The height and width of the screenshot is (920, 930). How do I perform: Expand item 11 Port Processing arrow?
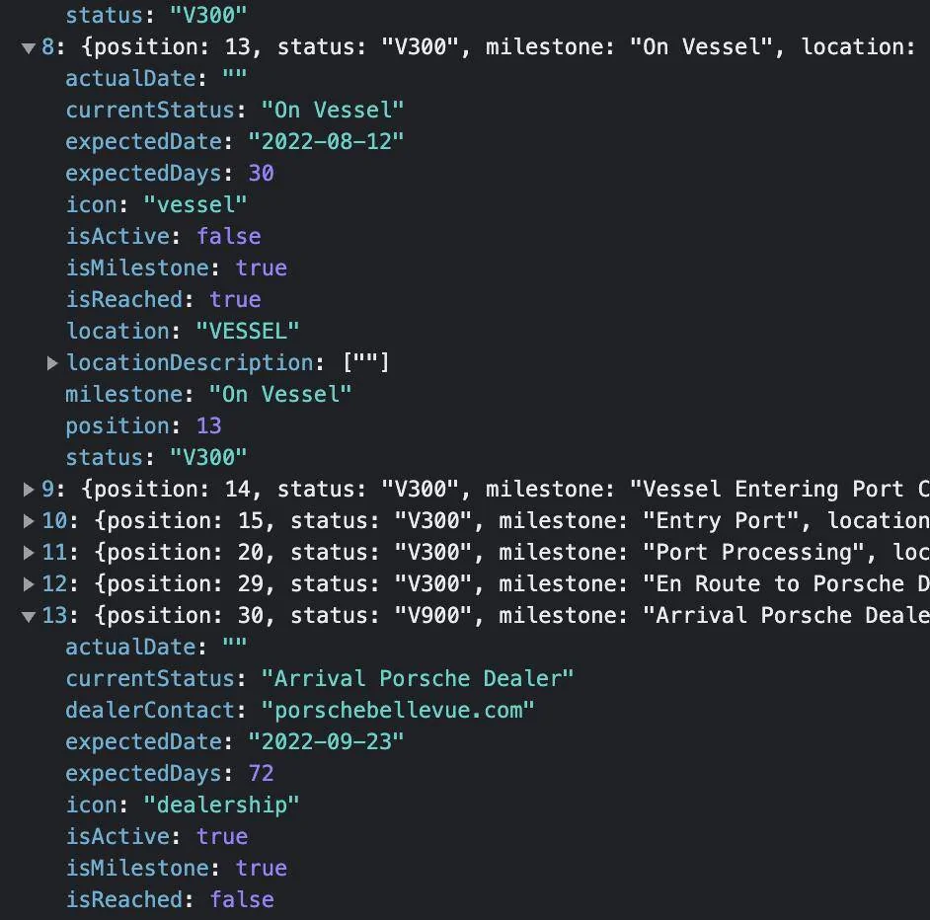pos(28,552)
